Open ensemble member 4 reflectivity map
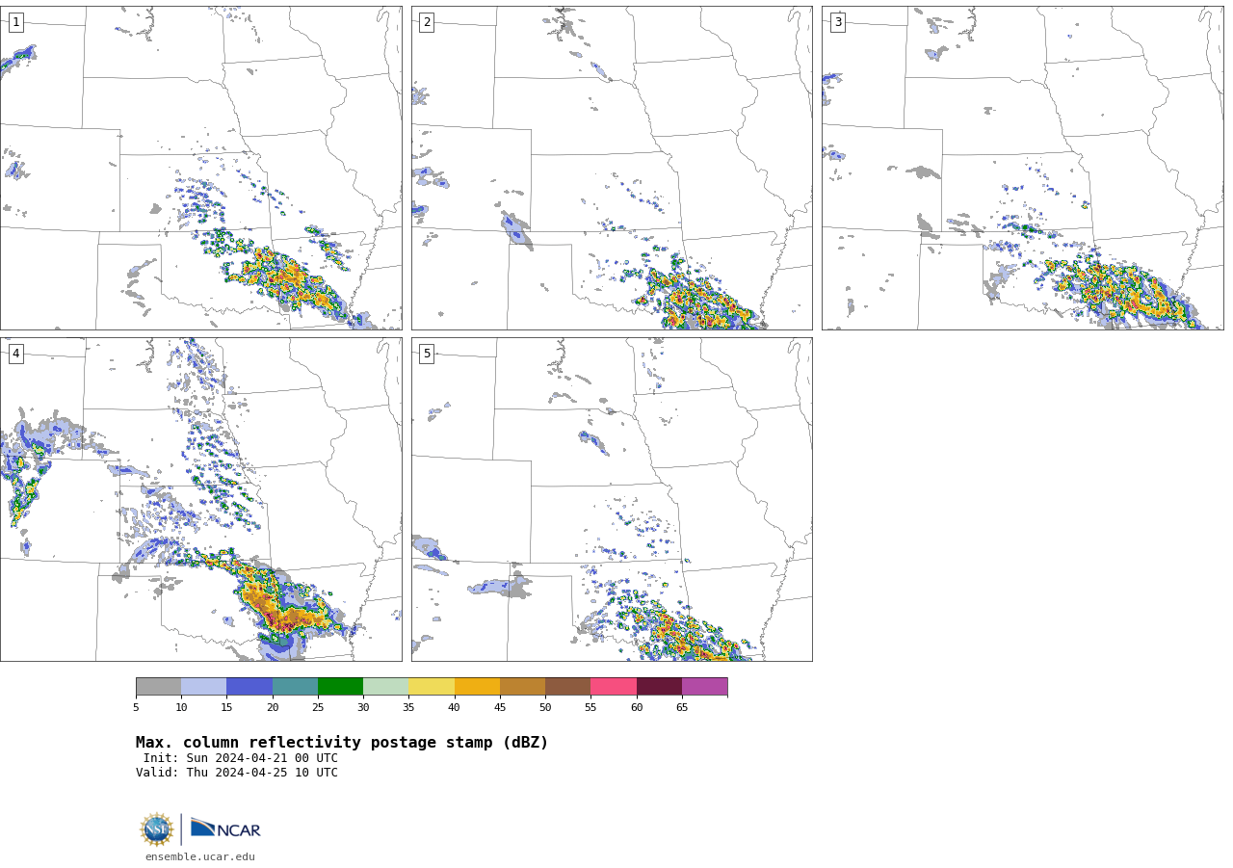Viewport: 1233px width, 868px height. 200,499
